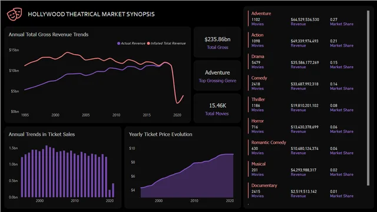Image resolution: width=377 pixels, height=212 pixels.
Task: Click the Hollywood Theatrical Market Synopsis title
Action: [x=91, y=14]
